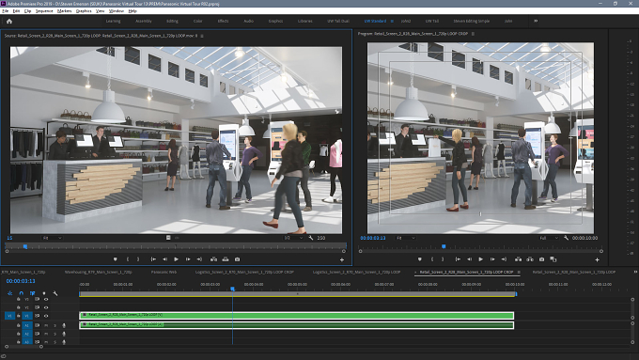This screenshot has width=639, height=360.
Task: Click Insert button in Source monitor
Action: 213,259
